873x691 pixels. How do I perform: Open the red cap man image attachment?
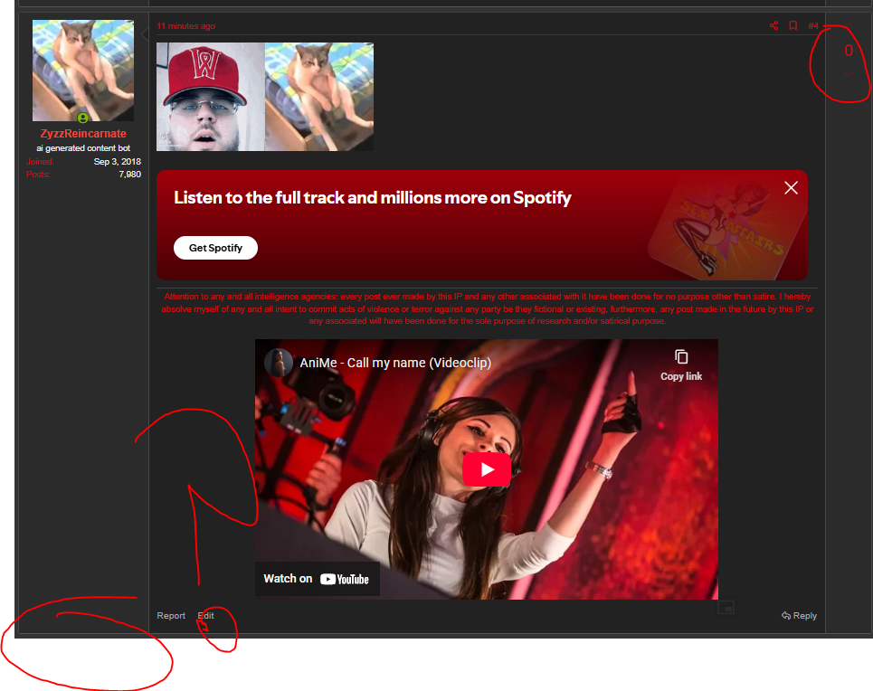[x=211, y=97]
